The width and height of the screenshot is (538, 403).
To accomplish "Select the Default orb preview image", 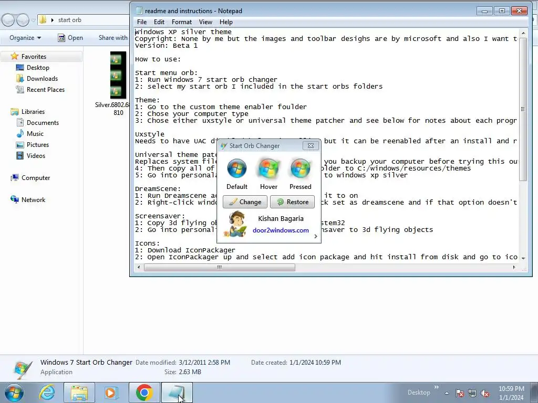I will point(237,168).
